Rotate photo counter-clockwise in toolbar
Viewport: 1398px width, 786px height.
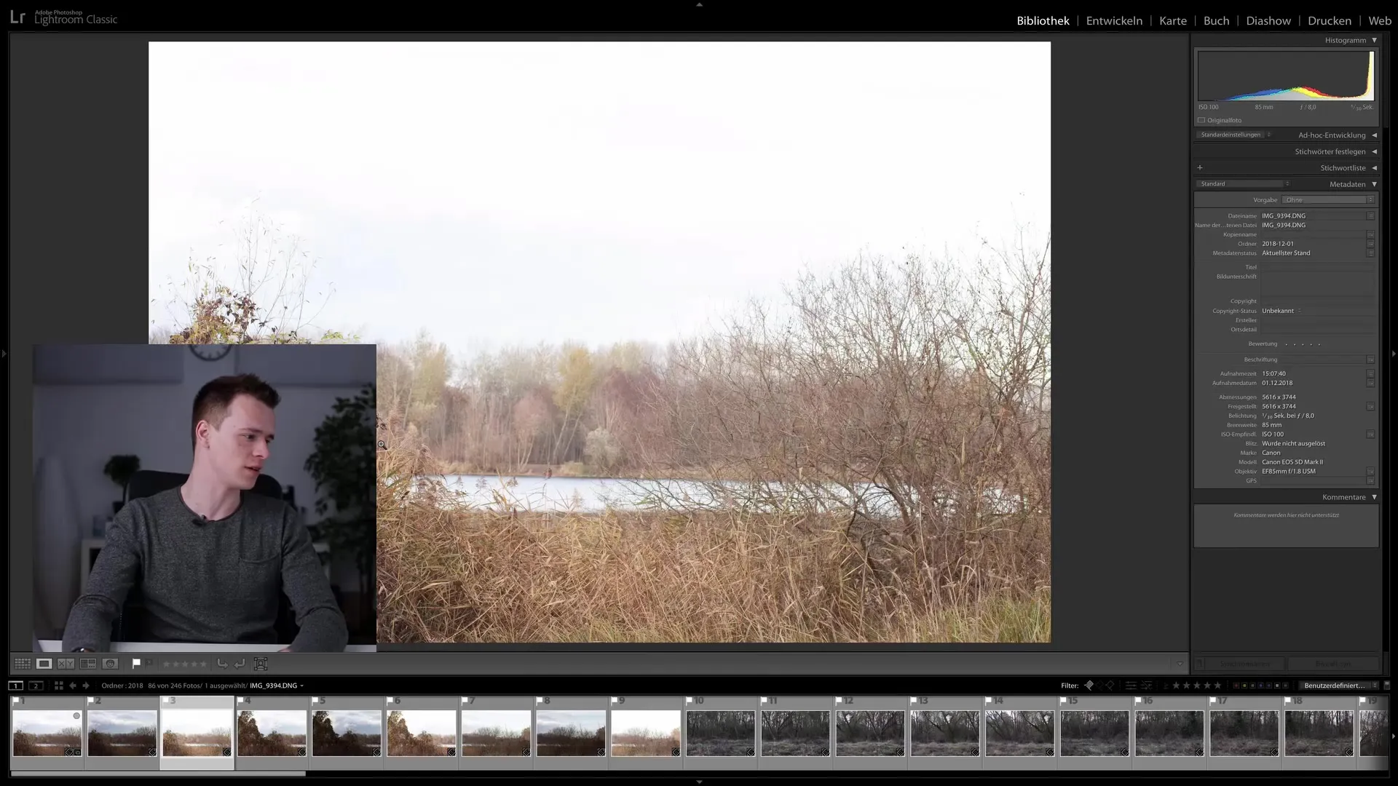tap(222, 664)
